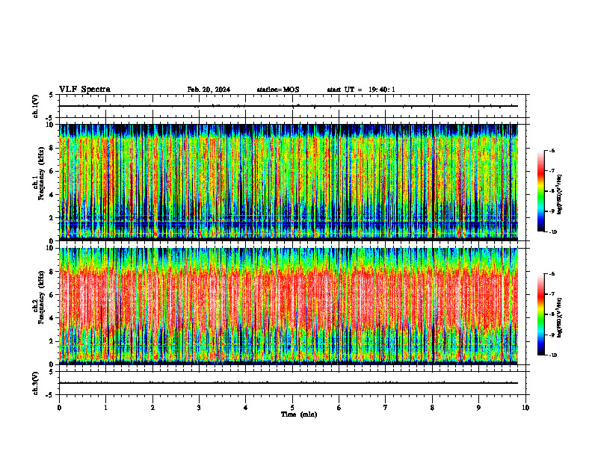The height and width of the screenshot is (457, 592).
Task: Click the 'ch.1(V)' waveform axis label
Action: tap(35, 106)
